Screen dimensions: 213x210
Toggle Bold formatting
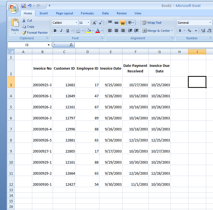[x=55, y=31]
